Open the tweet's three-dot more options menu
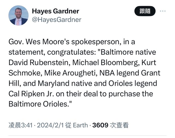 coord(163,11)
